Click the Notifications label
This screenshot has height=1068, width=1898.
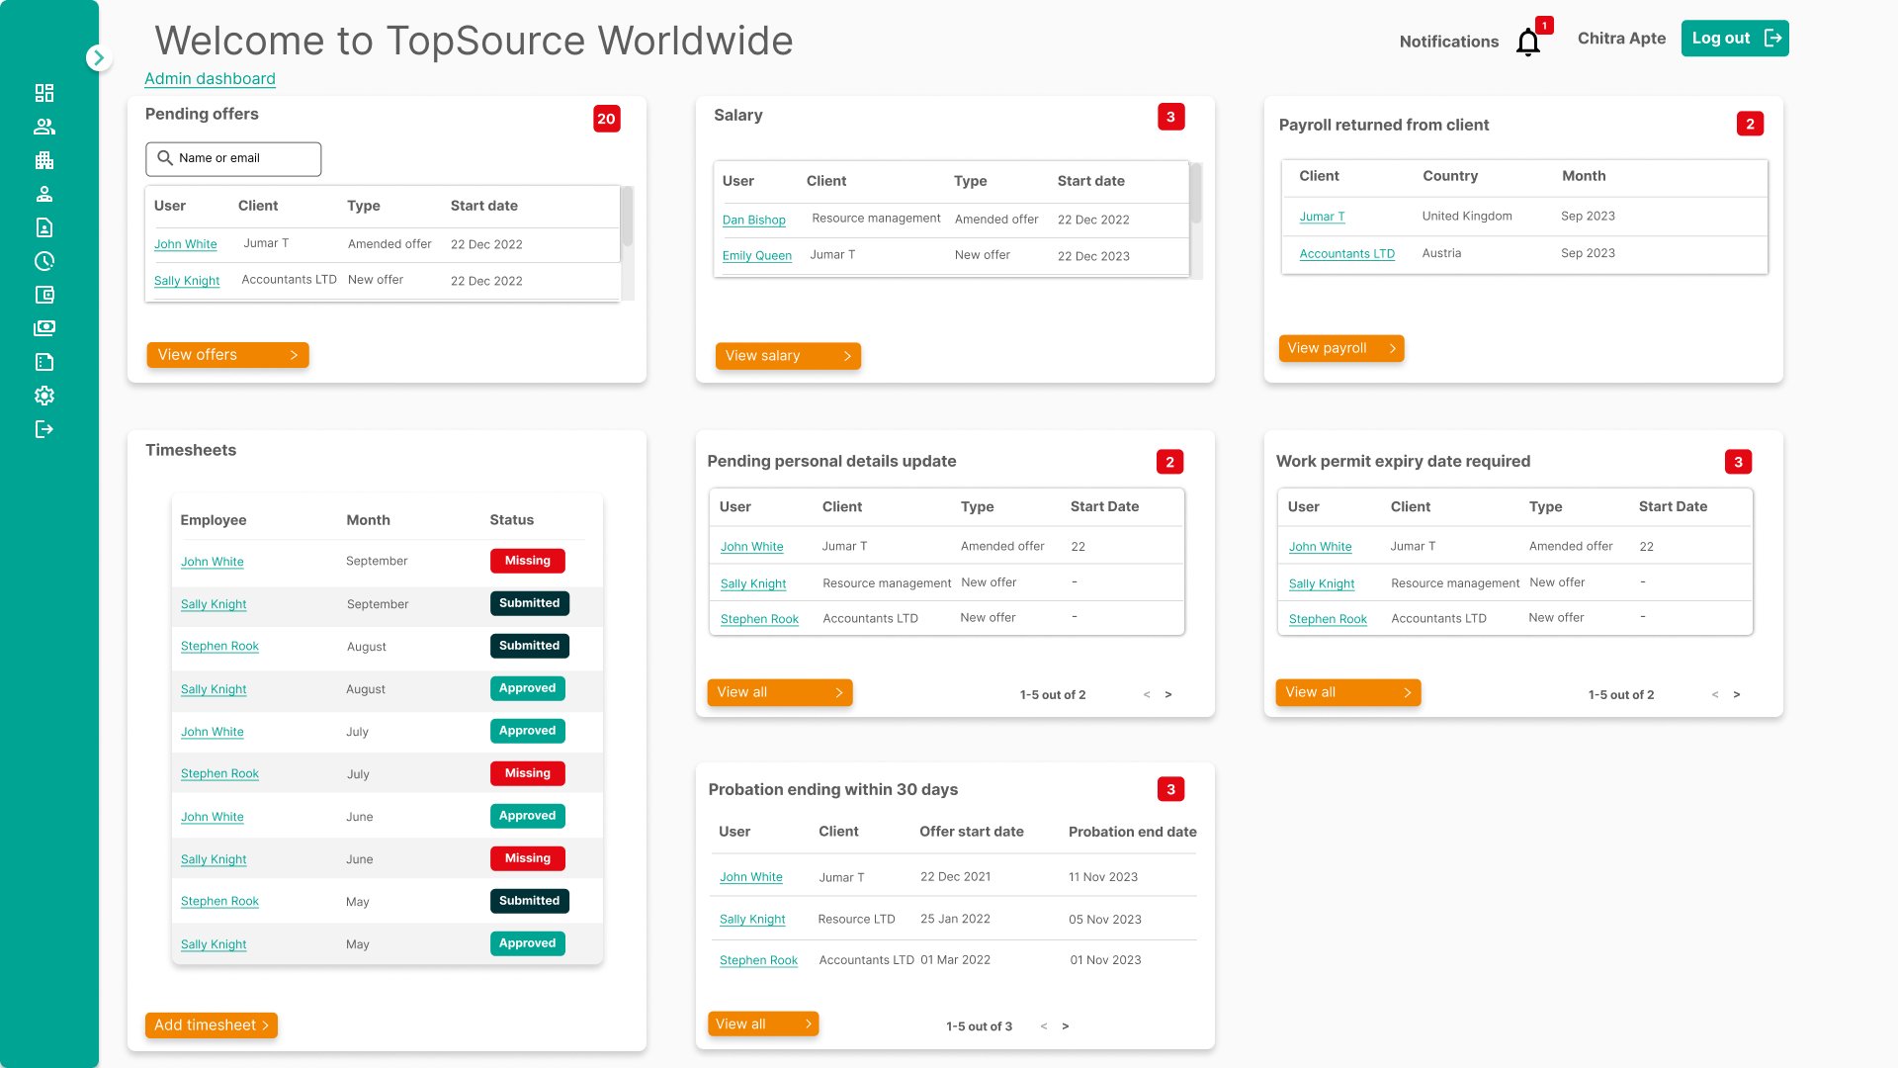(x=1448, y=42)
